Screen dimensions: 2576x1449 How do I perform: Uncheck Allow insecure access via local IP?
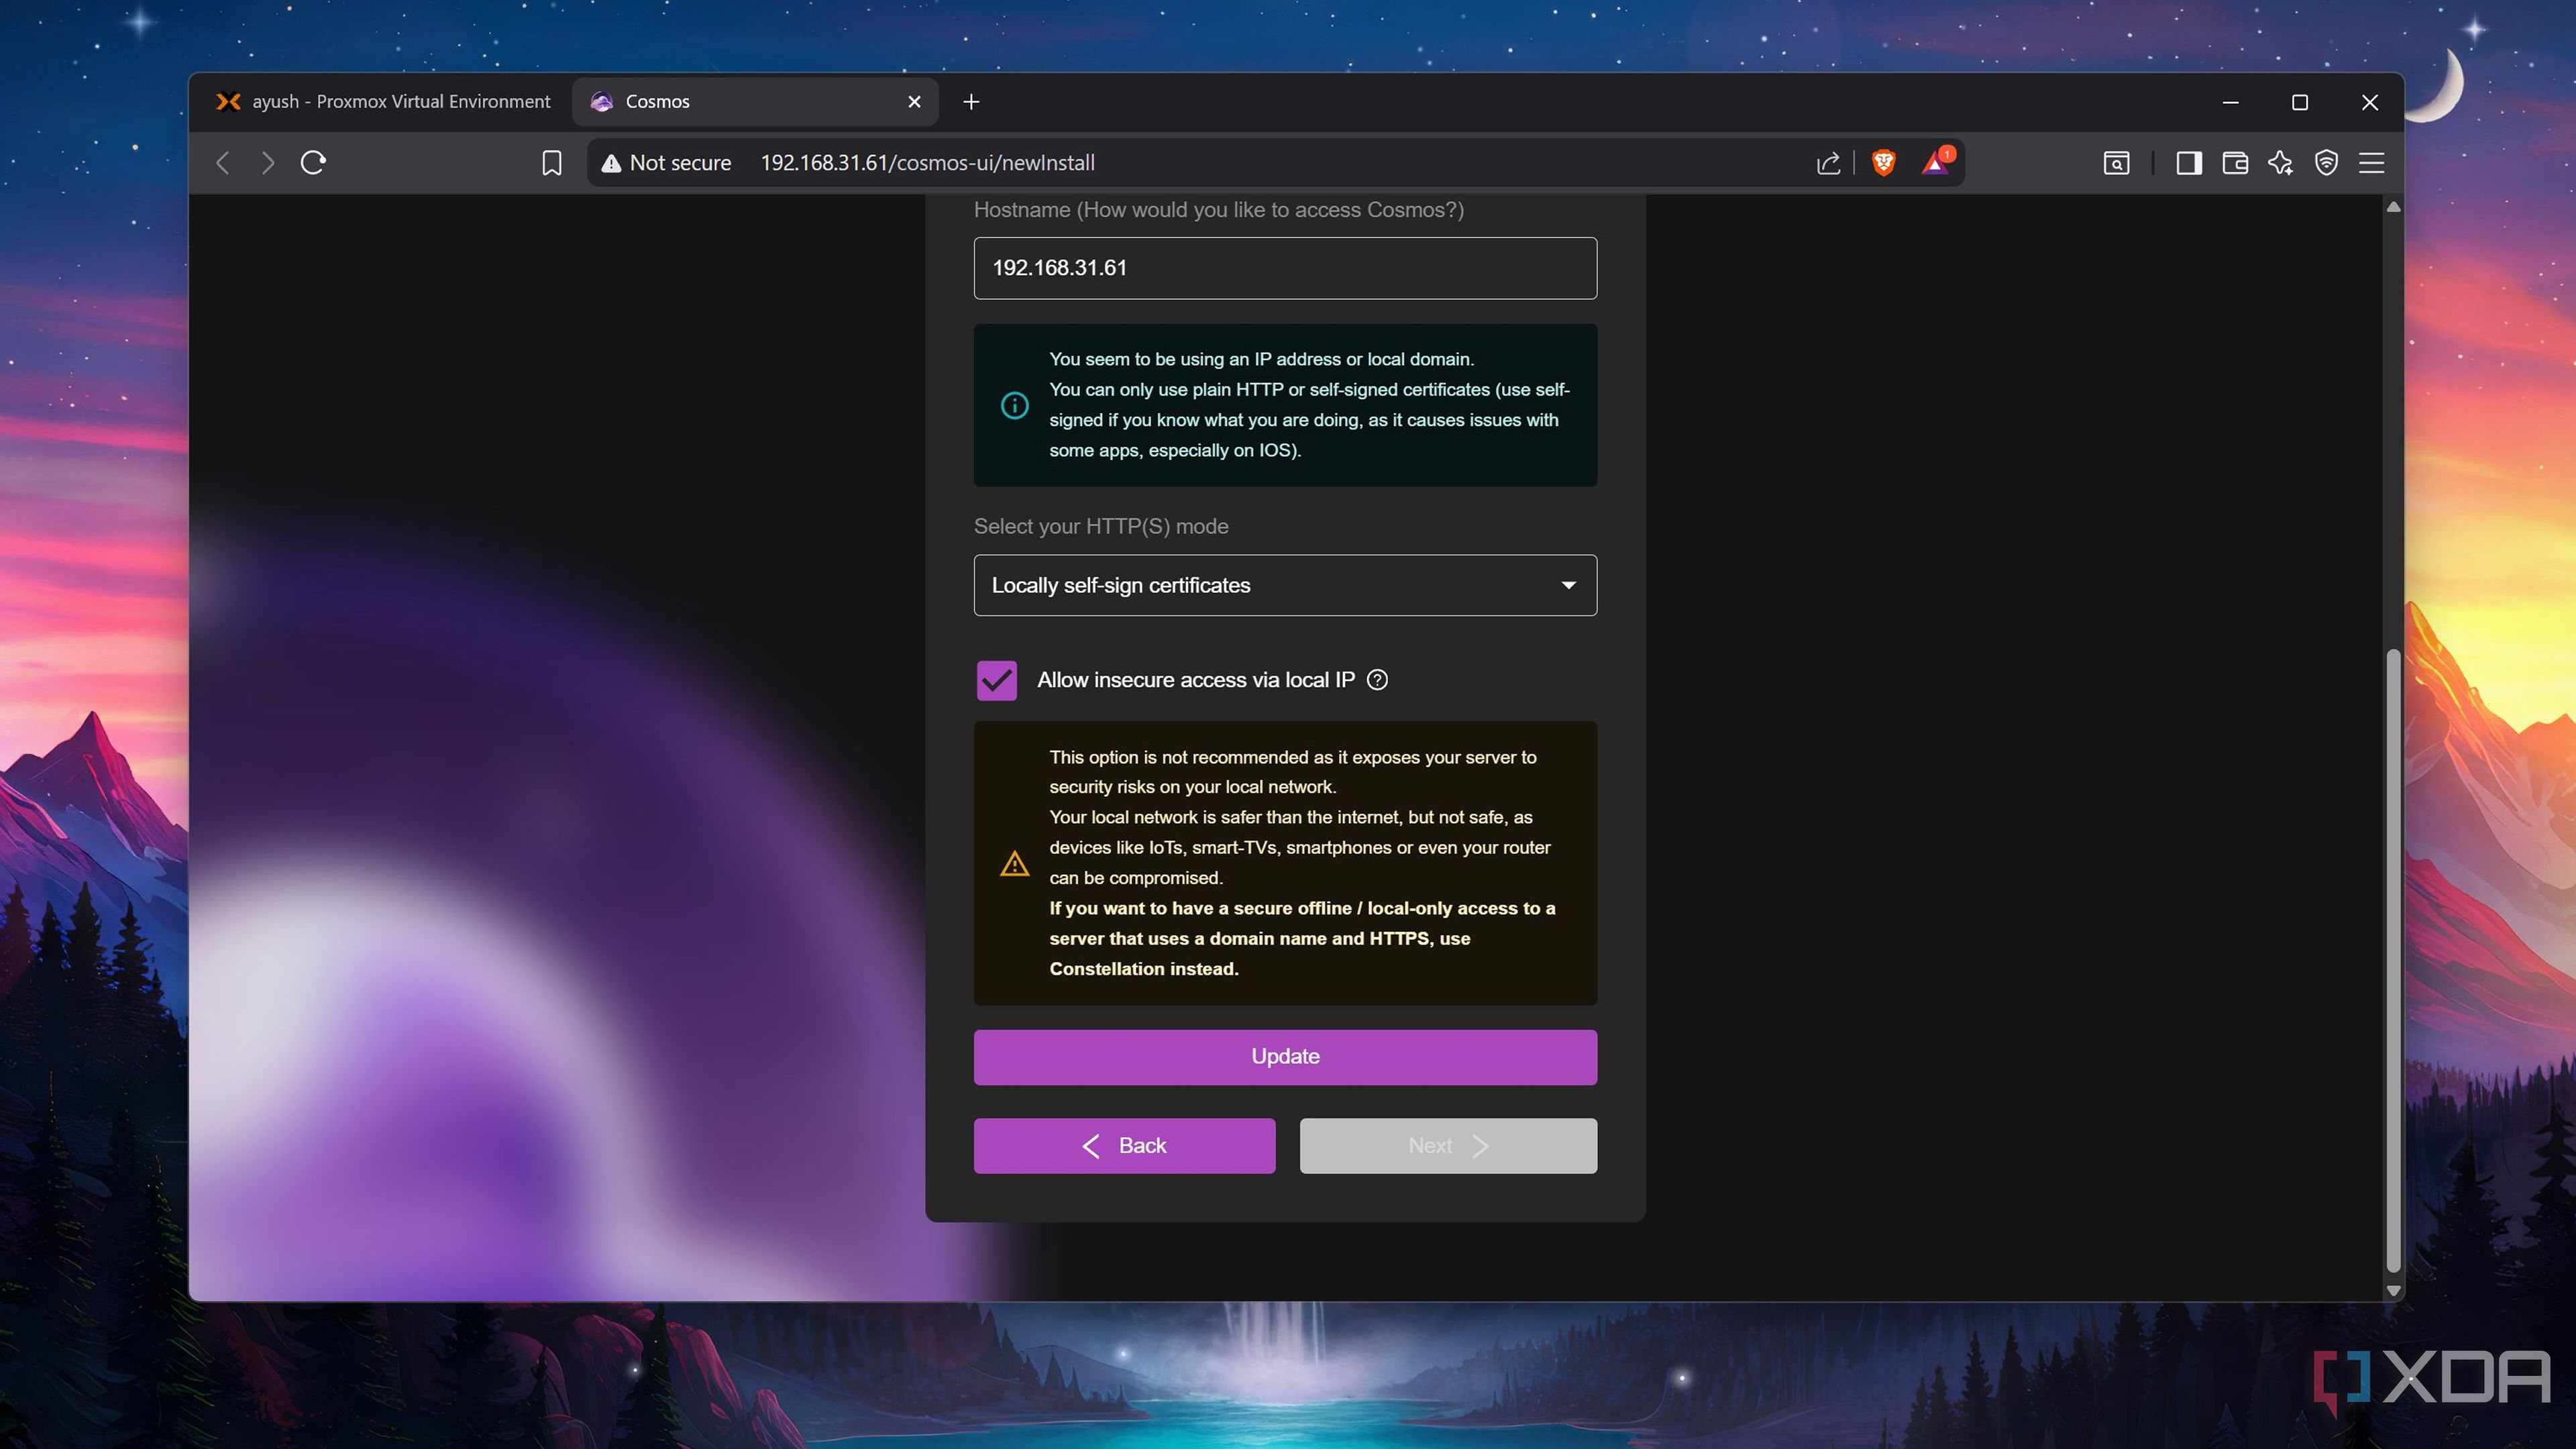[997, 680]
